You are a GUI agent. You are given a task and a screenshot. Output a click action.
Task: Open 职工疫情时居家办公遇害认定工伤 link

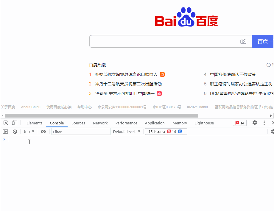point(241,84)
